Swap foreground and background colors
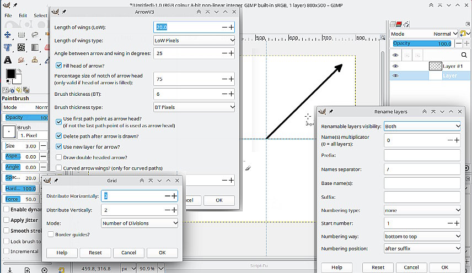This screenshot has height=273, width=472. 19,70
